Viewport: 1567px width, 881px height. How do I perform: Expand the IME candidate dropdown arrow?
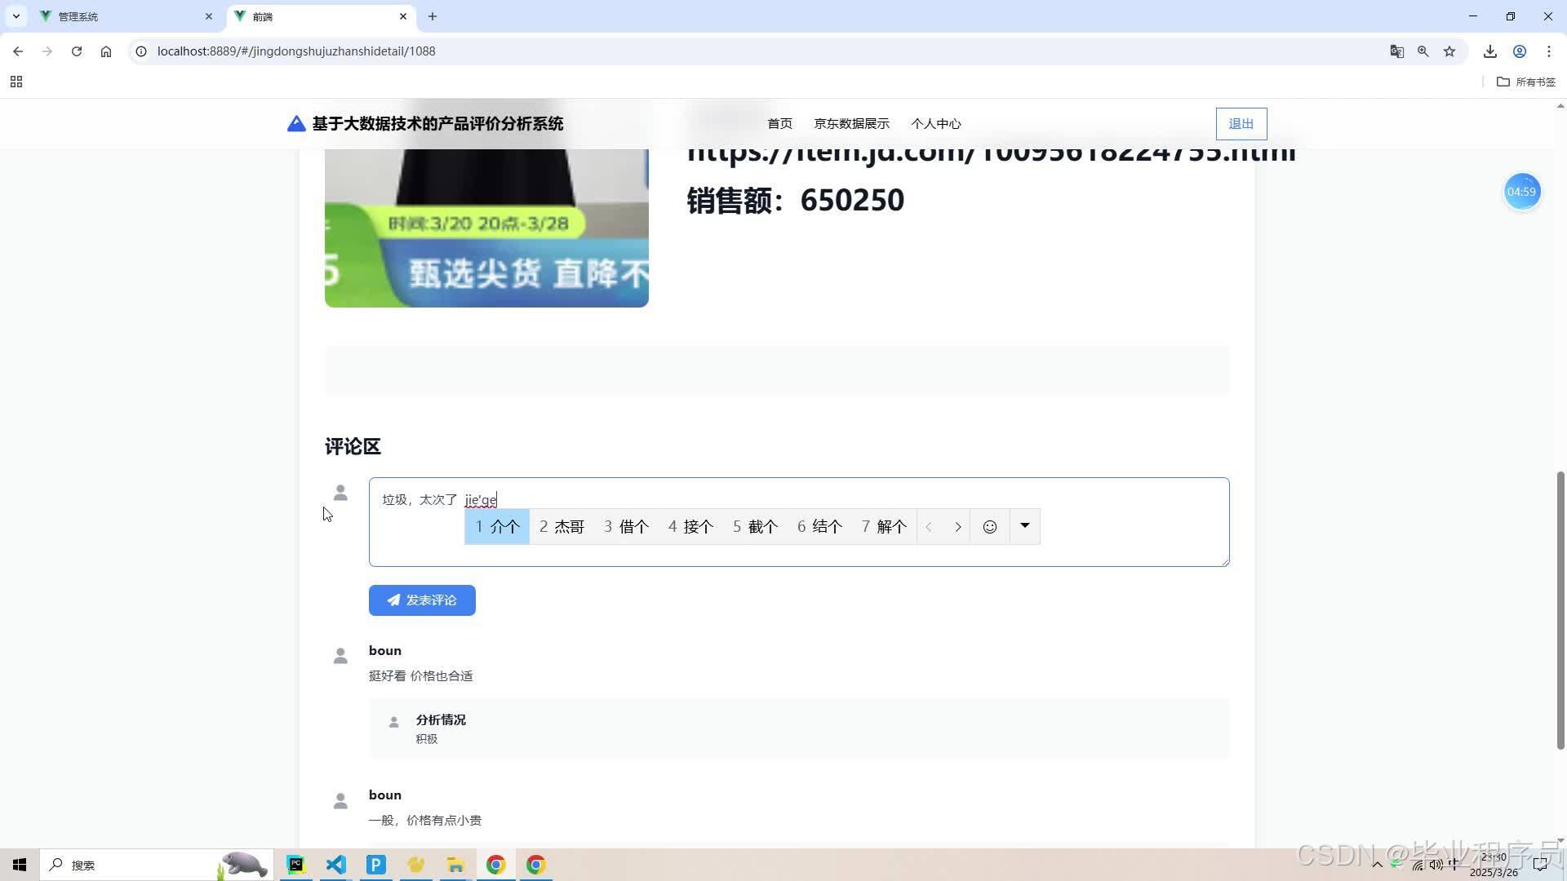pos(1025,526)
